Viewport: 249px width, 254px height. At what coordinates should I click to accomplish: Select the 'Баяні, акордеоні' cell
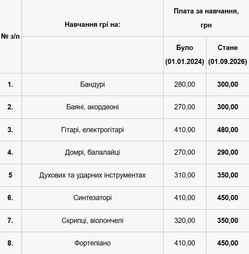pyautogui.click(x=92, y=107)
